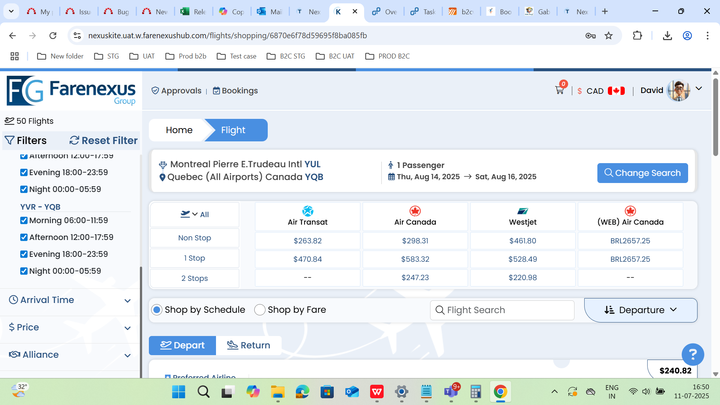Bookmark this page with the star icon

[609, 36]
